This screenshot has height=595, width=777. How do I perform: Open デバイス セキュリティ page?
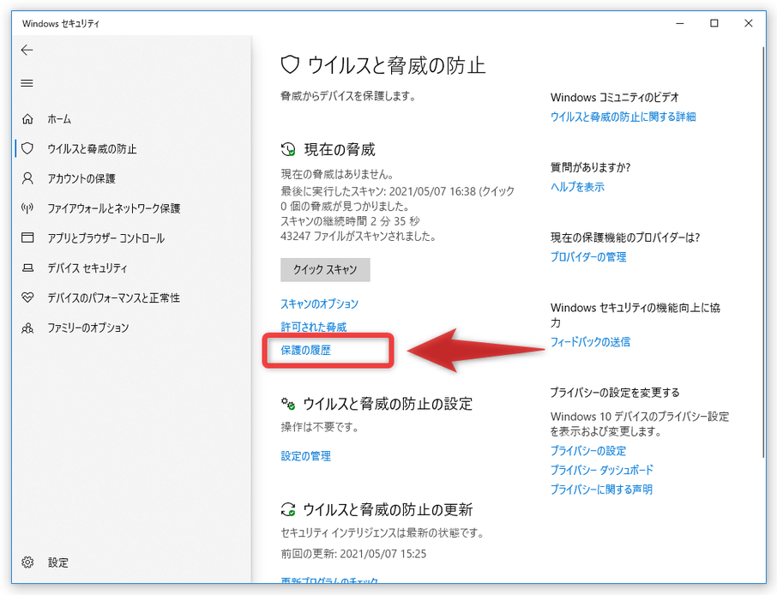(x=87, y=268)
